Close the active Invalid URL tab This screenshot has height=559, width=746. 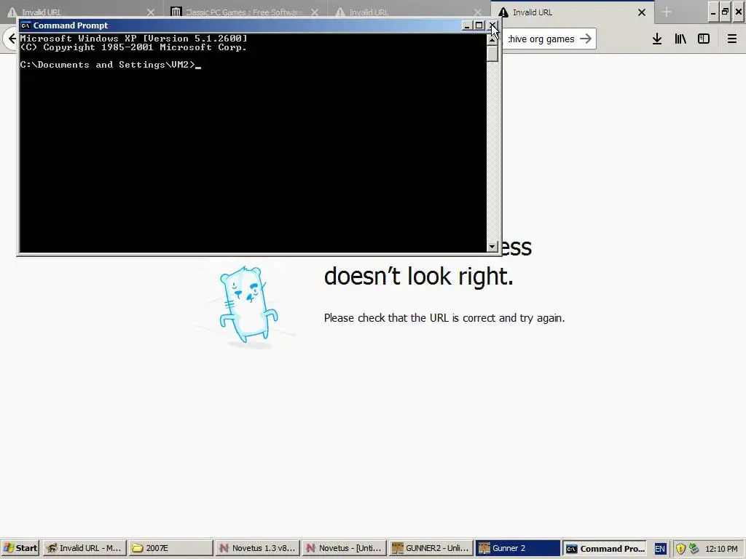coord(642,12)
